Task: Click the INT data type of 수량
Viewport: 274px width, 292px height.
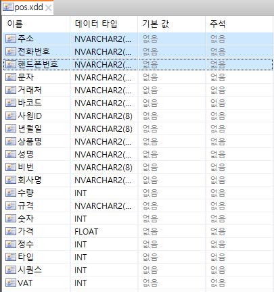Action: [81, 193]
